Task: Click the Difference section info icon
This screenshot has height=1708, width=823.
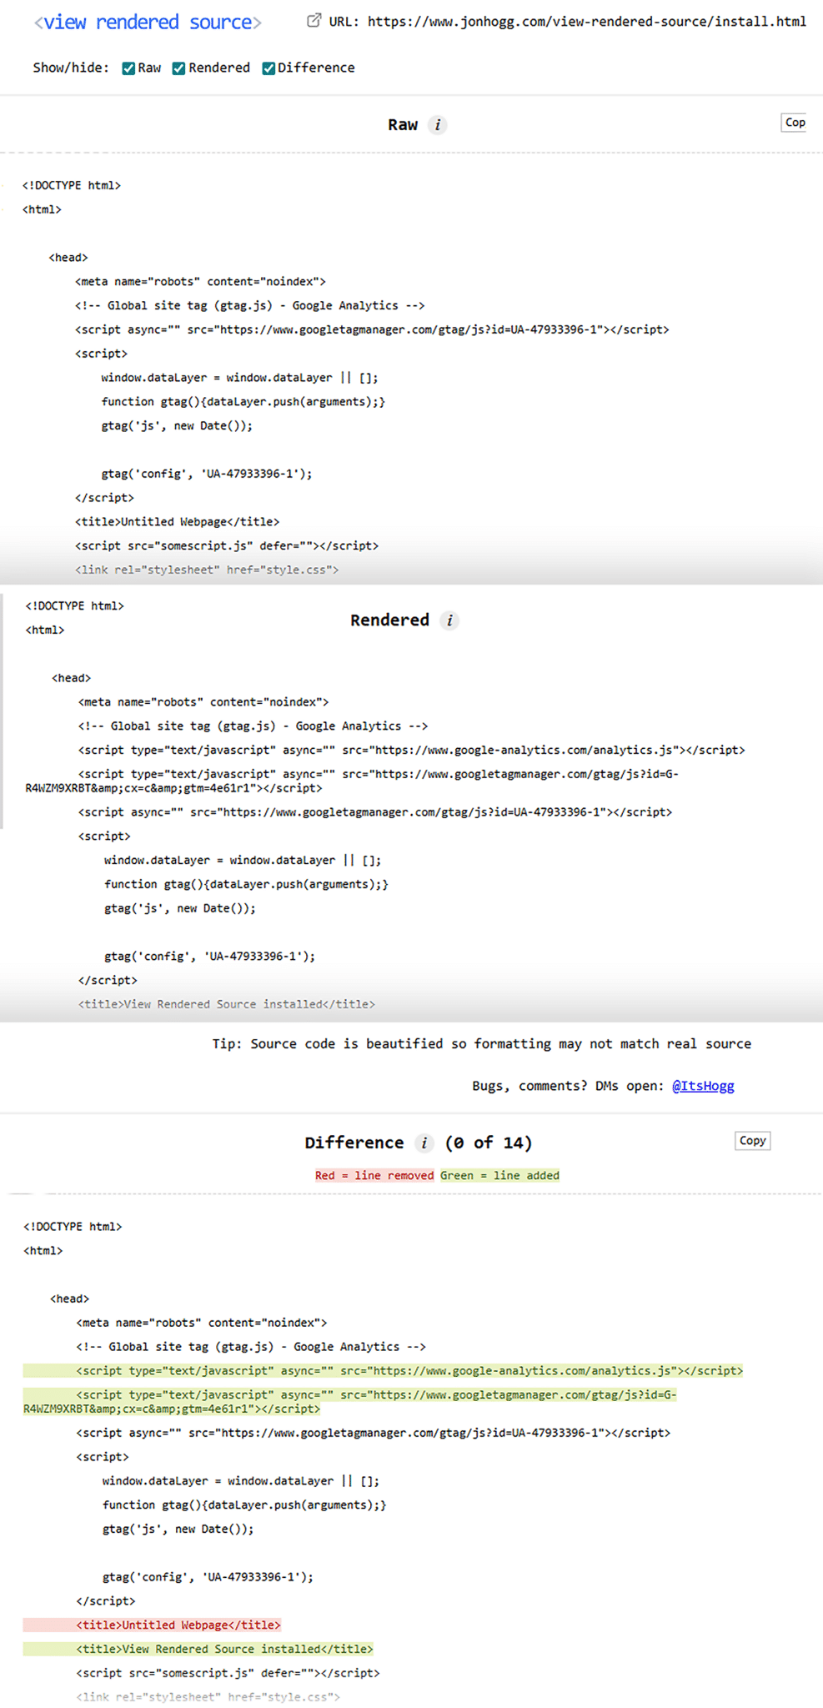Action: pos(424,1143)
